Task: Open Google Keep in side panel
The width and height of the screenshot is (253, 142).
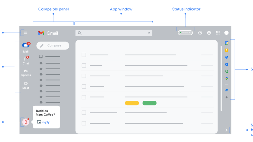Action: coord(227,50)
